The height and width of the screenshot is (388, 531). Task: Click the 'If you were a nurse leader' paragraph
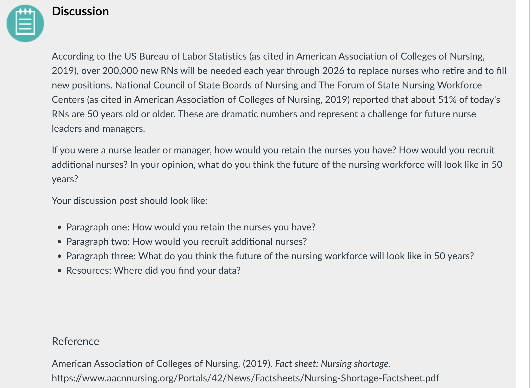tap(277, 165)
